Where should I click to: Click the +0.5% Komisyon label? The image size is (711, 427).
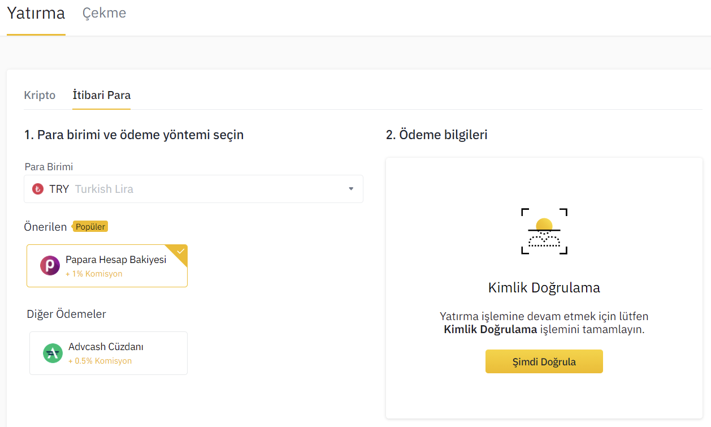100,361
